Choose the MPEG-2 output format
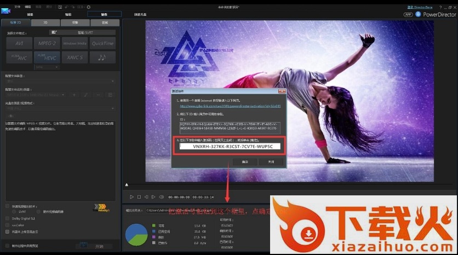 coord(47,43)
